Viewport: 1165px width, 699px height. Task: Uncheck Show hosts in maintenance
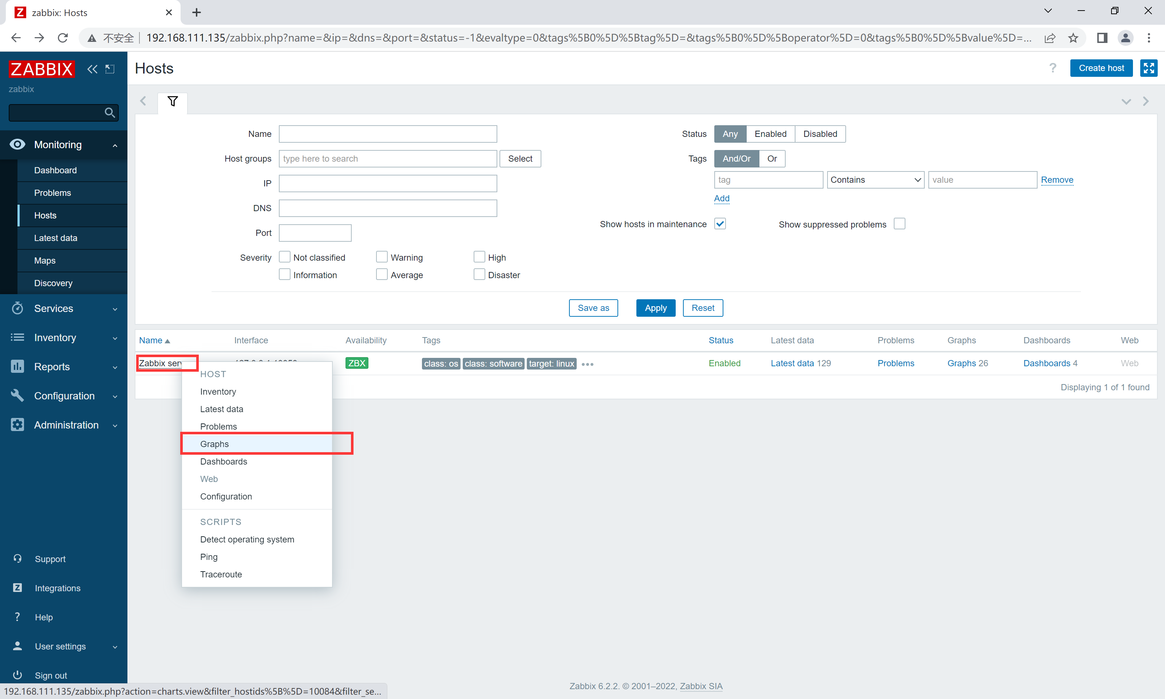click(x=720, y=224)
